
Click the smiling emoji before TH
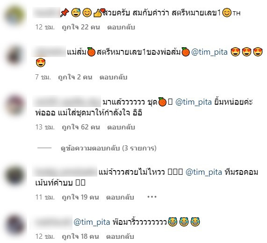227,13
